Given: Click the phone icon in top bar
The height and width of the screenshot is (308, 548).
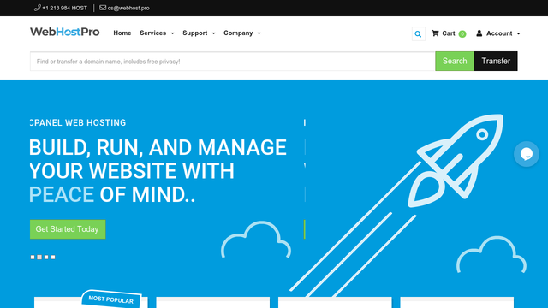Looking at the screenshot, I should pyautogui.click(x=38, y=8).
